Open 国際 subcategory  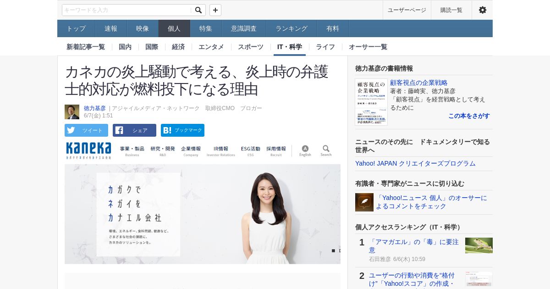tap(152, 47)
